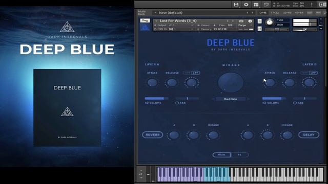Toggle the minimized view icon
The height and width of the screenshot is (184, 328).
pos(266,5)
